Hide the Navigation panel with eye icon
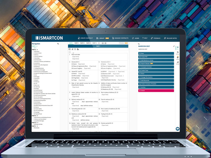Screen dimensions: 211x158 58,44
